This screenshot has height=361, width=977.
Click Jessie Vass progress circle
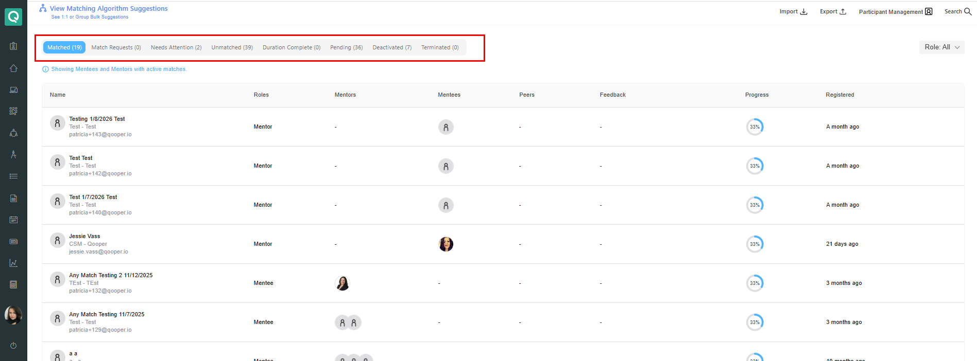point(755,244)
